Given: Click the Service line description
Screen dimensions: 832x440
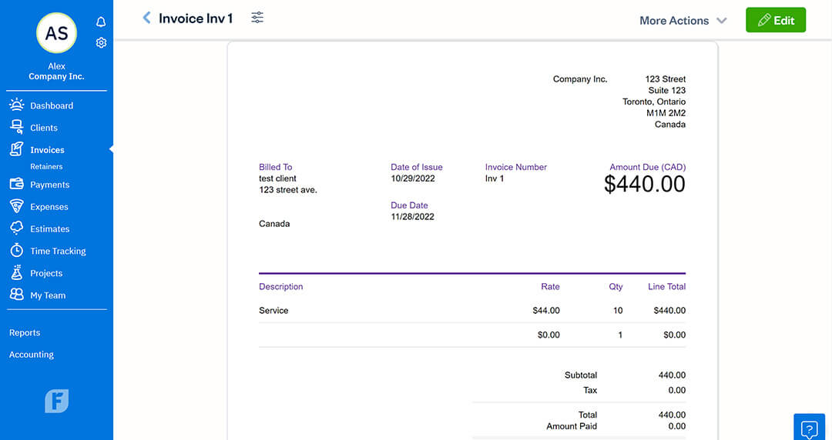Looking at the screenshot, I should click(273, 311).
